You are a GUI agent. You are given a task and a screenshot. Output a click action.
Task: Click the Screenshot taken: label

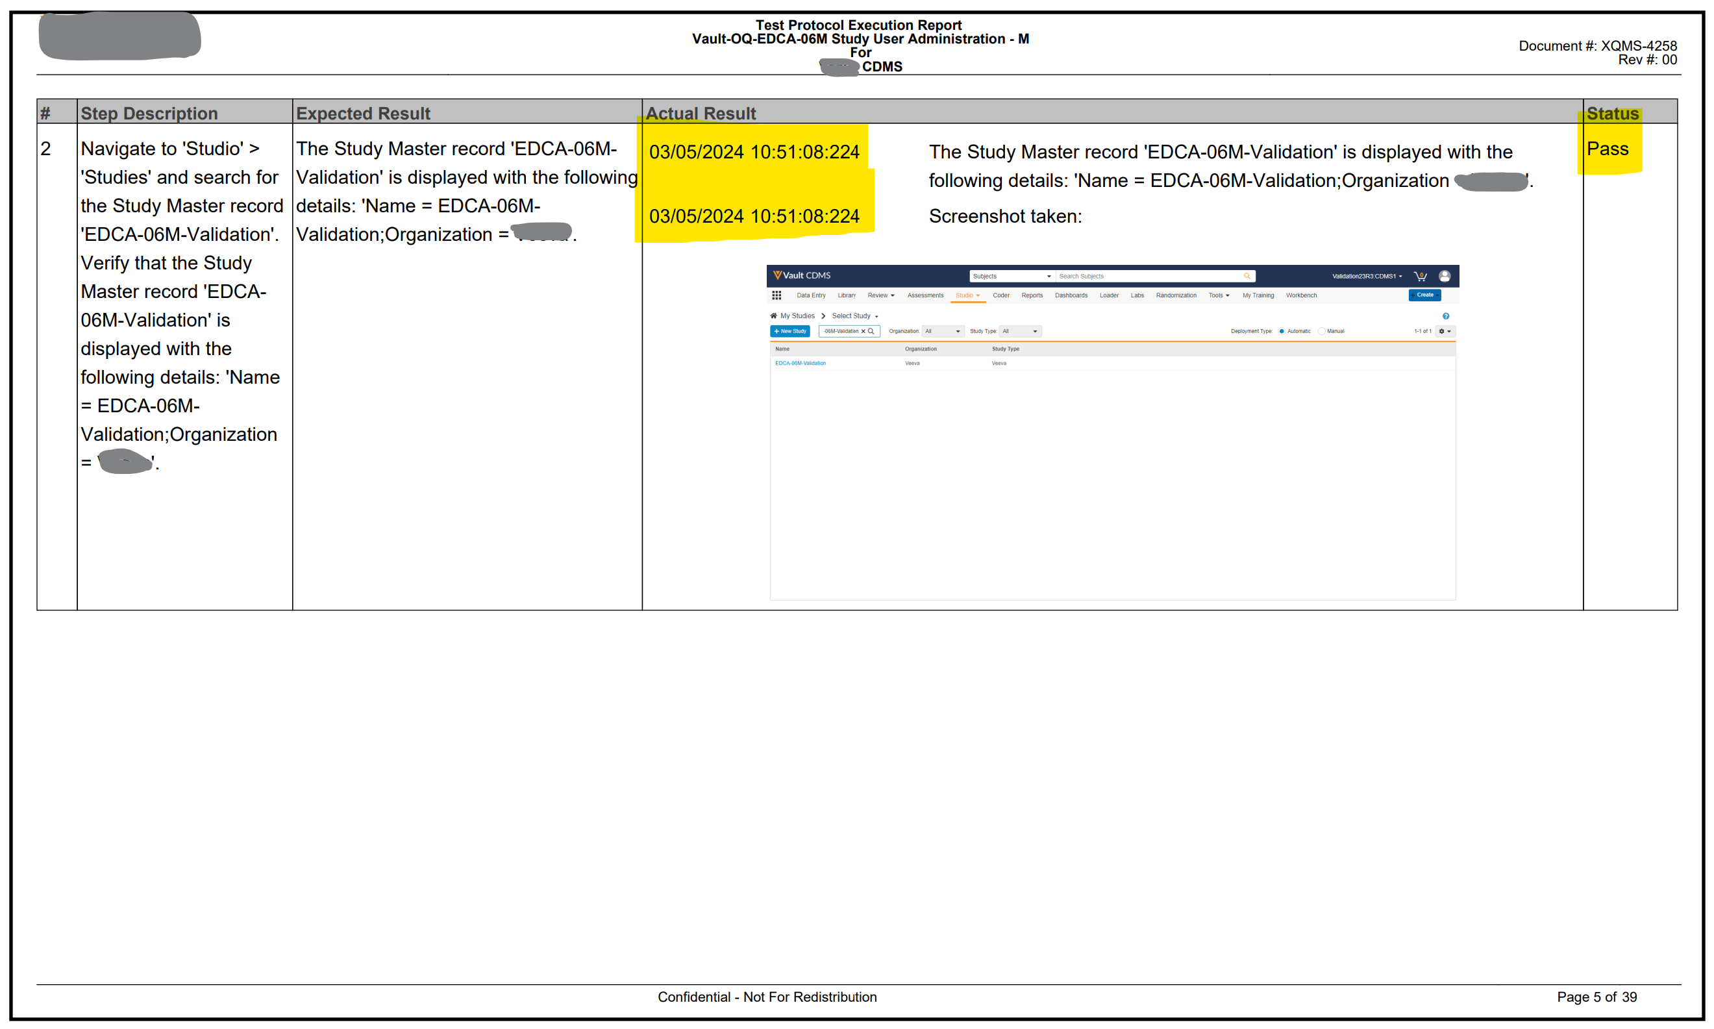click(1006, 216)
